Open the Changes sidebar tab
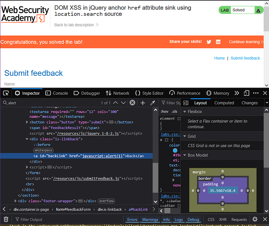The height and width of the screenshot is (226, 269). (249, 103)
